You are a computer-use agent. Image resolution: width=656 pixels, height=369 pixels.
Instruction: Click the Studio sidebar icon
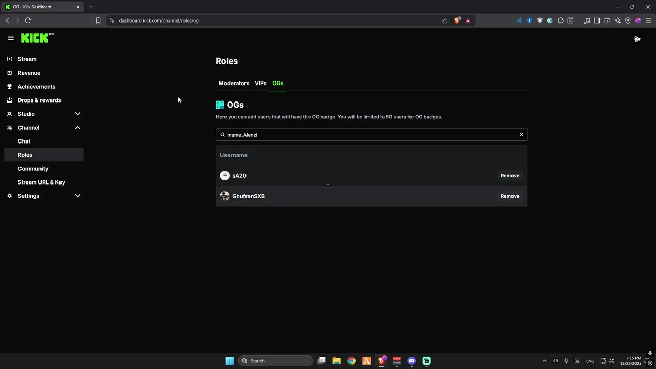(9, 114)
